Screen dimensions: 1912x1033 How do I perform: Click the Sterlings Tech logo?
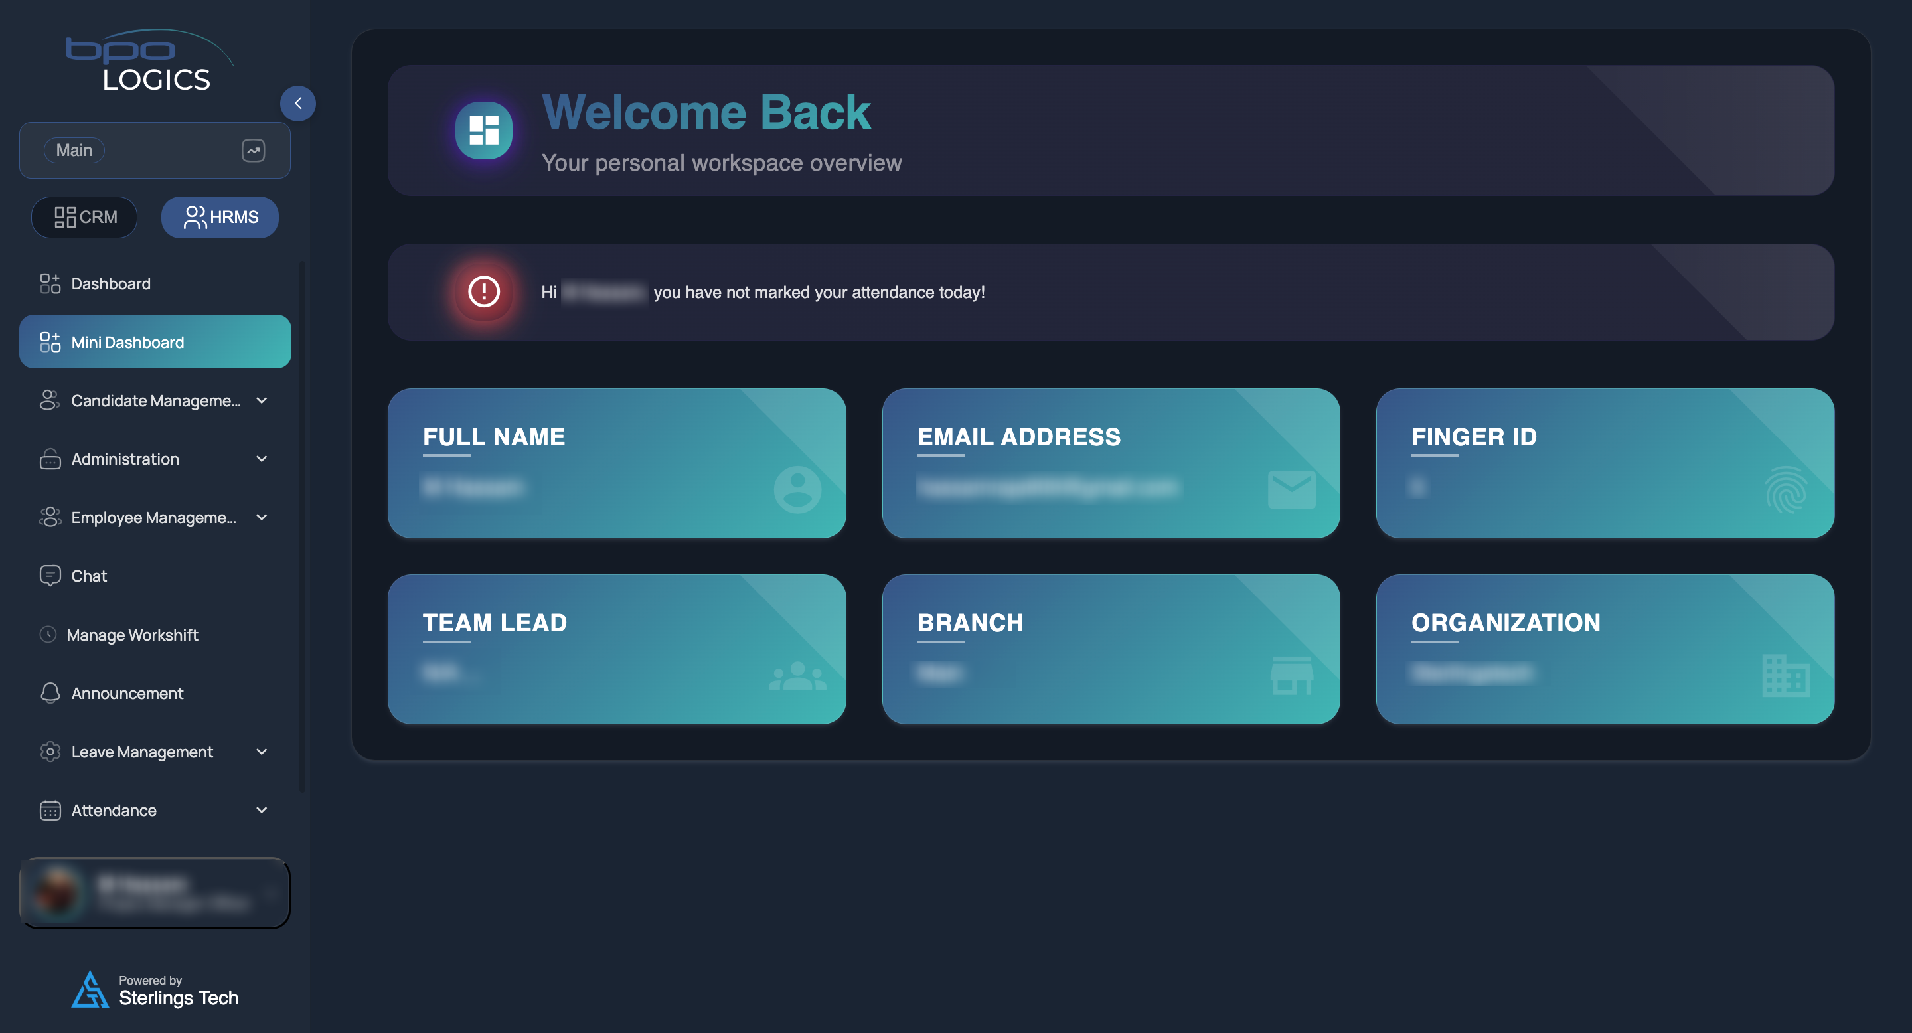90,990
